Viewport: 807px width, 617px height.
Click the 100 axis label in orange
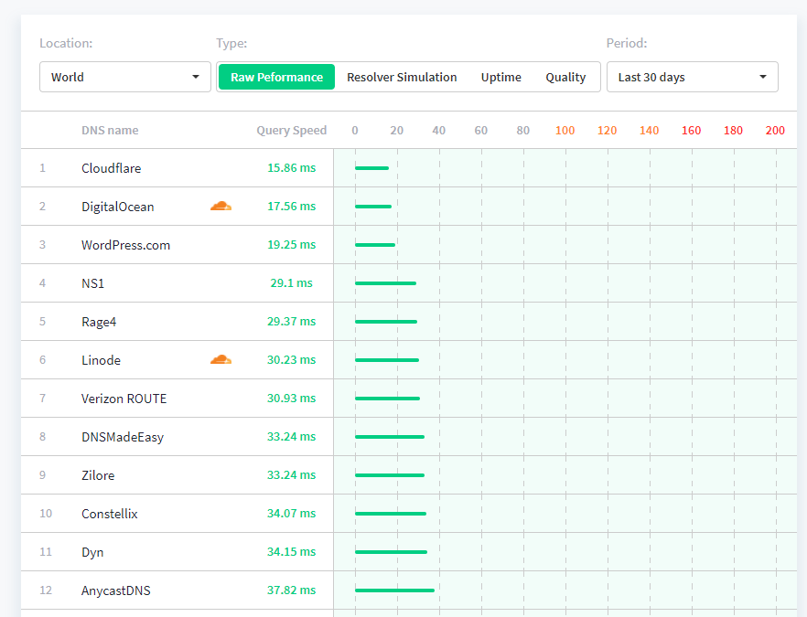pyautogui.click(x=565, y=130)
